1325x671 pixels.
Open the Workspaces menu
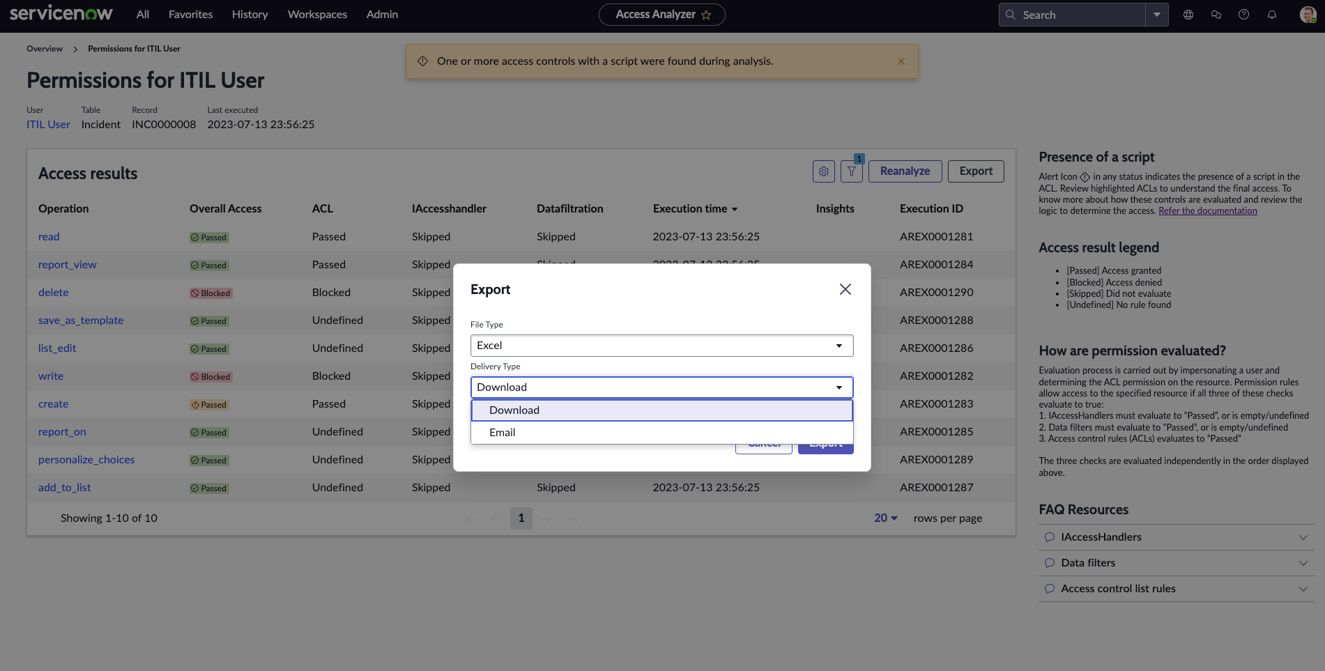tap(317, 15)
